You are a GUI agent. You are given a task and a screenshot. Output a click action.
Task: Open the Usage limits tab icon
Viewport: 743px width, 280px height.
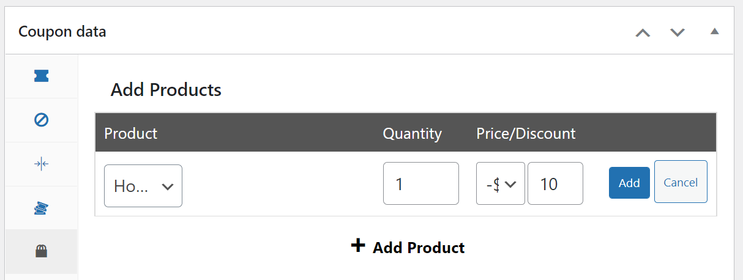[x=42, y=164]
